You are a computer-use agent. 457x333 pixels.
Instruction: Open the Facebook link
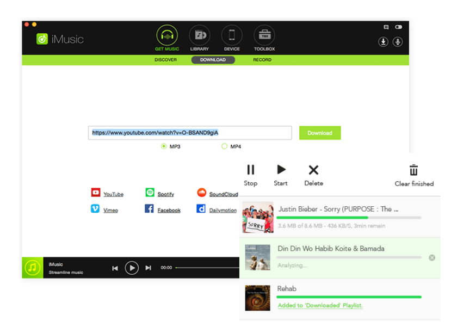tap(169, 210)
